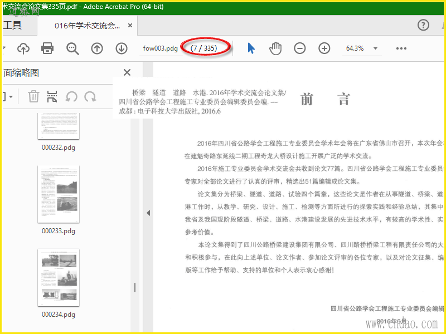Select the 000234.pdg page thumbnail
Screen dimensions: 446x334
(59, 278)
